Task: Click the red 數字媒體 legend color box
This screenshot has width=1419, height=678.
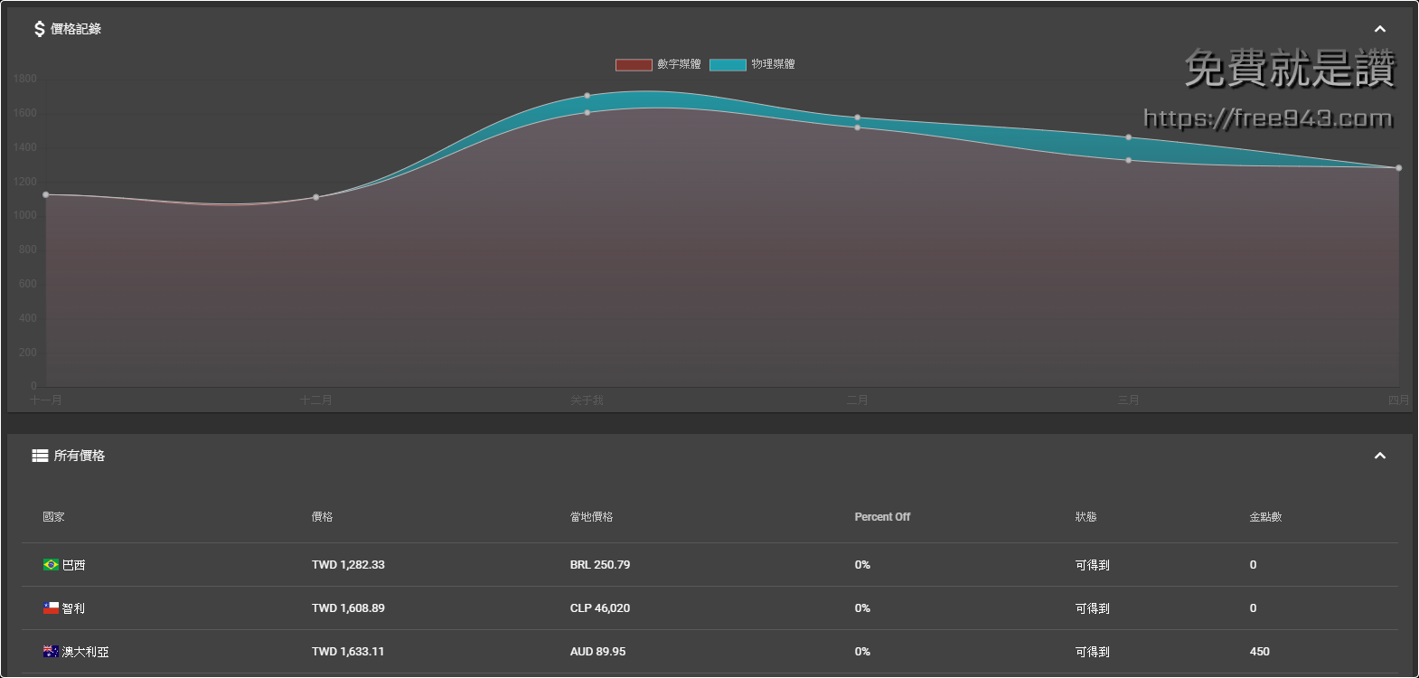Action: coord(634,64)
